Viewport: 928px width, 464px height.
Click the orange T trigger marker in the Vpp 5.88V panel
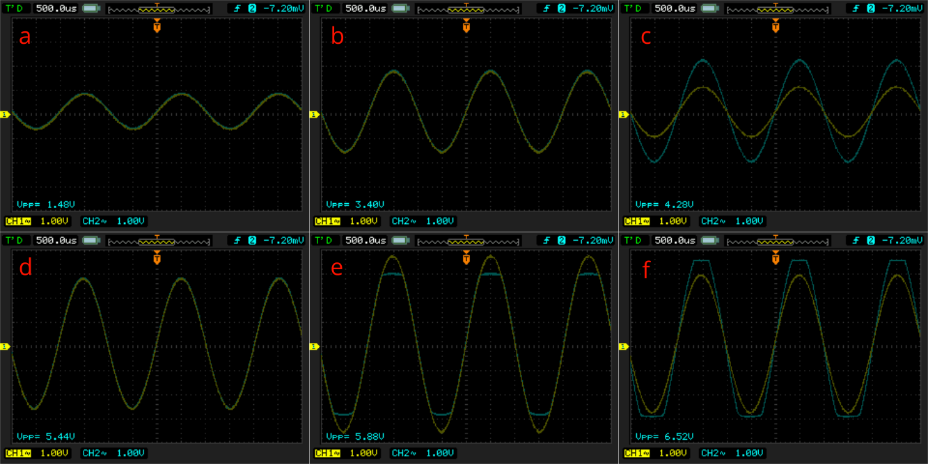click(466, 258)
